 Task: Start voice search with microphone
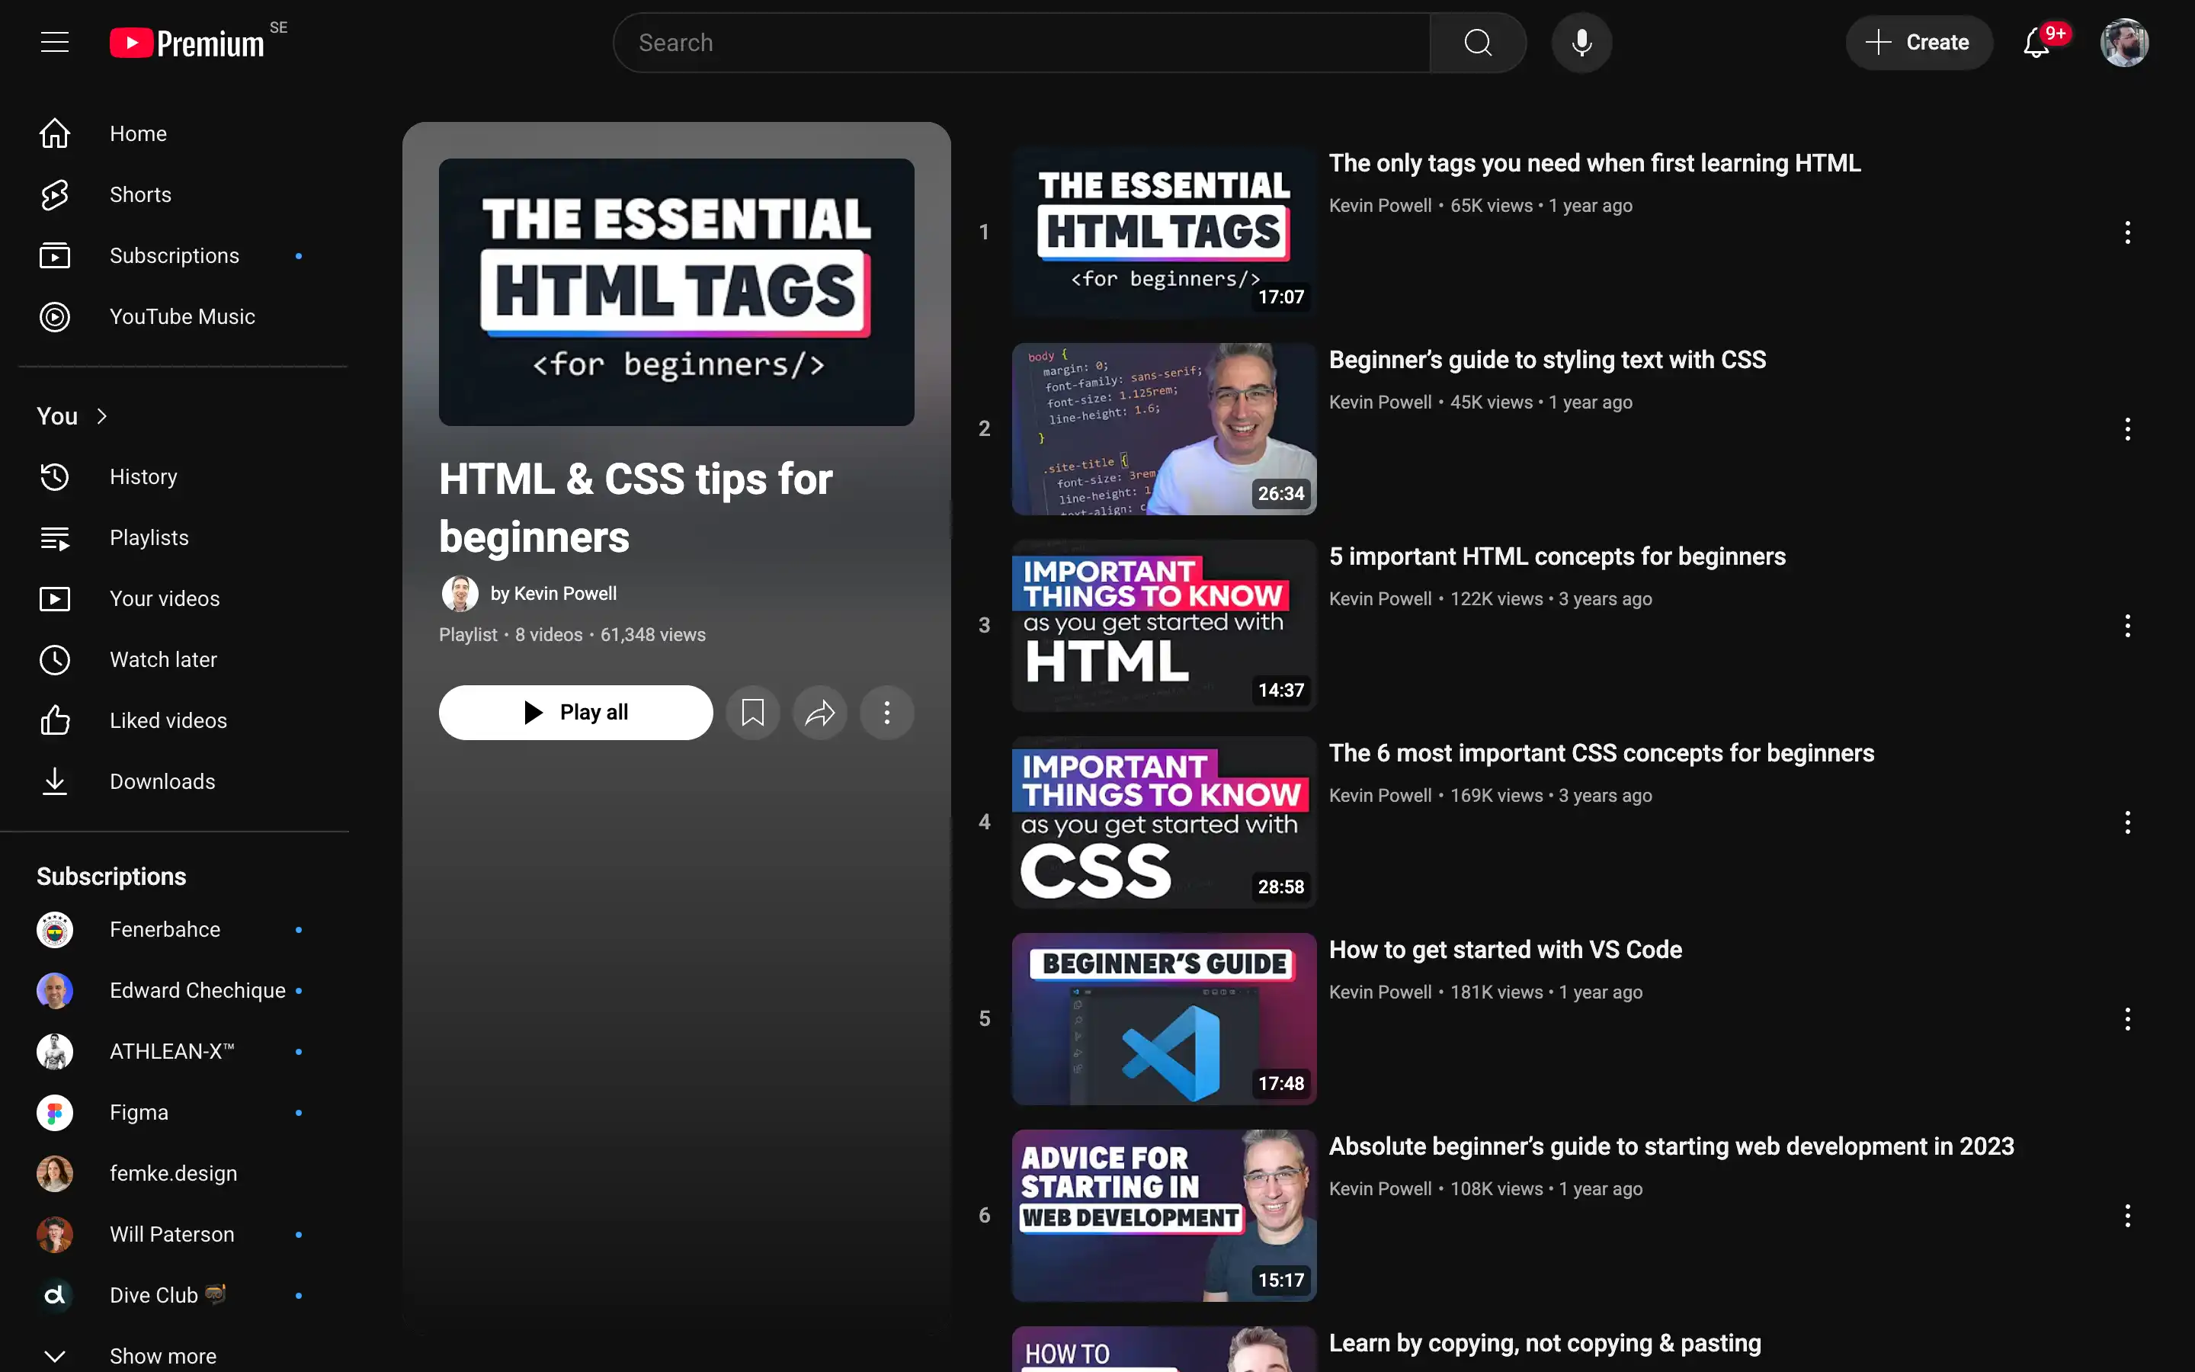1581,43
